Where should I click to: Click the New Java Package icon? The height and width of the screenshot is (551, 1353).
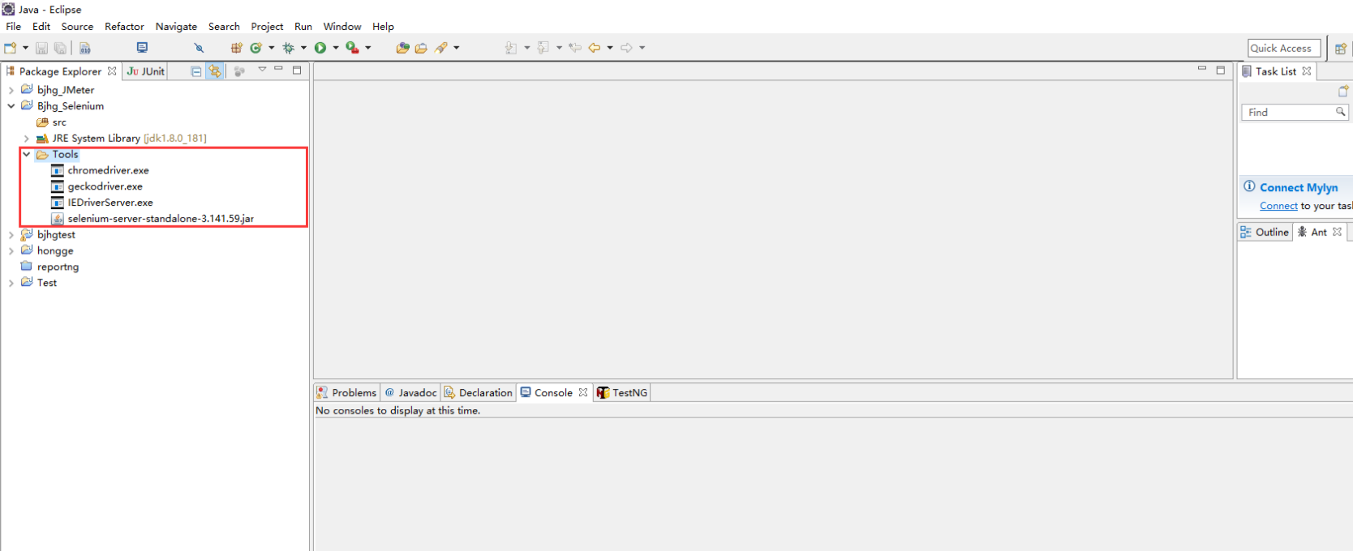[x=237, y=48]
